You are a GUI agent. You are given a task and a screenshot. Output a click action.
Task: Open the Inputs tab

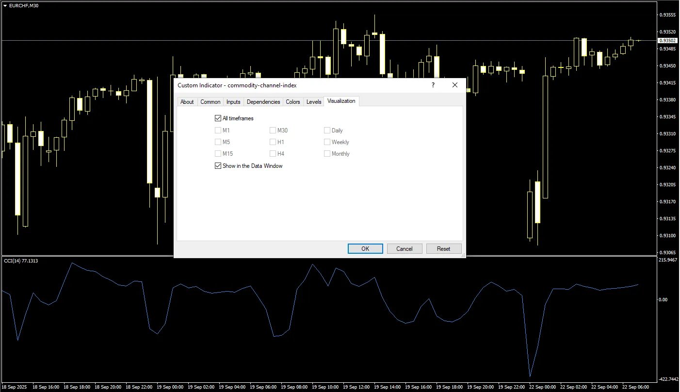233,102
